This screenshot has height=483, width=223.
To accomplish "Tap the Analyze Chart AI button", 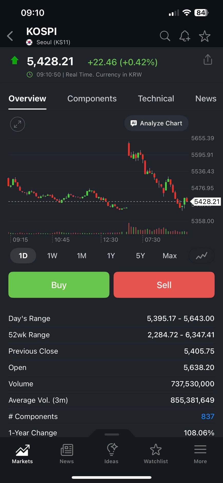I will [156, 123].
